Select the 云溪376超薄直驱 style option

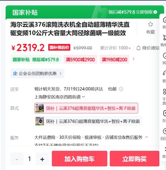86,108
